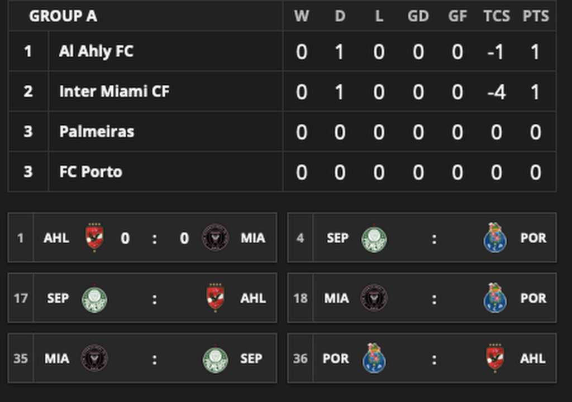The height and width of the screenshot is (402, 572).
Task: Click Al Ahly crest in match 36
Action: click(495, 359)
